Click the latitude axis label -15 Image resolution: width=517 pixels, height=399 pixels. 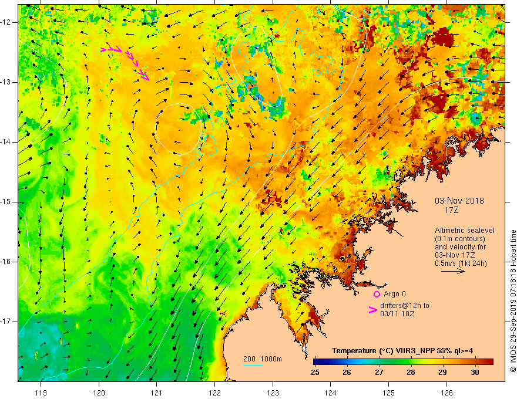pyautogui.click(x=6, y=202)
